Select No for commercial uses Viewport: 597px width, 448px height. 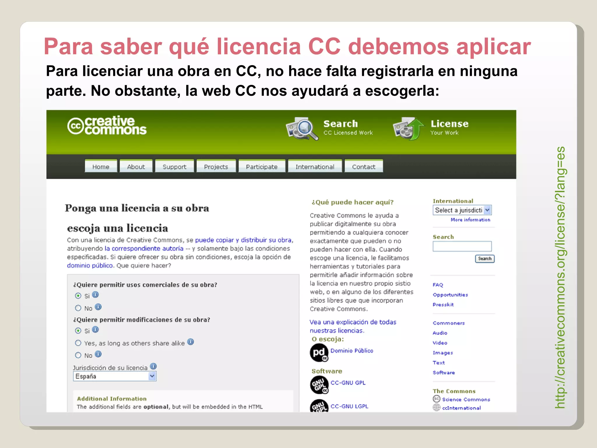tap(78, 308)
